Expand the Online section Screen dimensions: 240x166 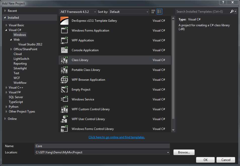point(5,119)
